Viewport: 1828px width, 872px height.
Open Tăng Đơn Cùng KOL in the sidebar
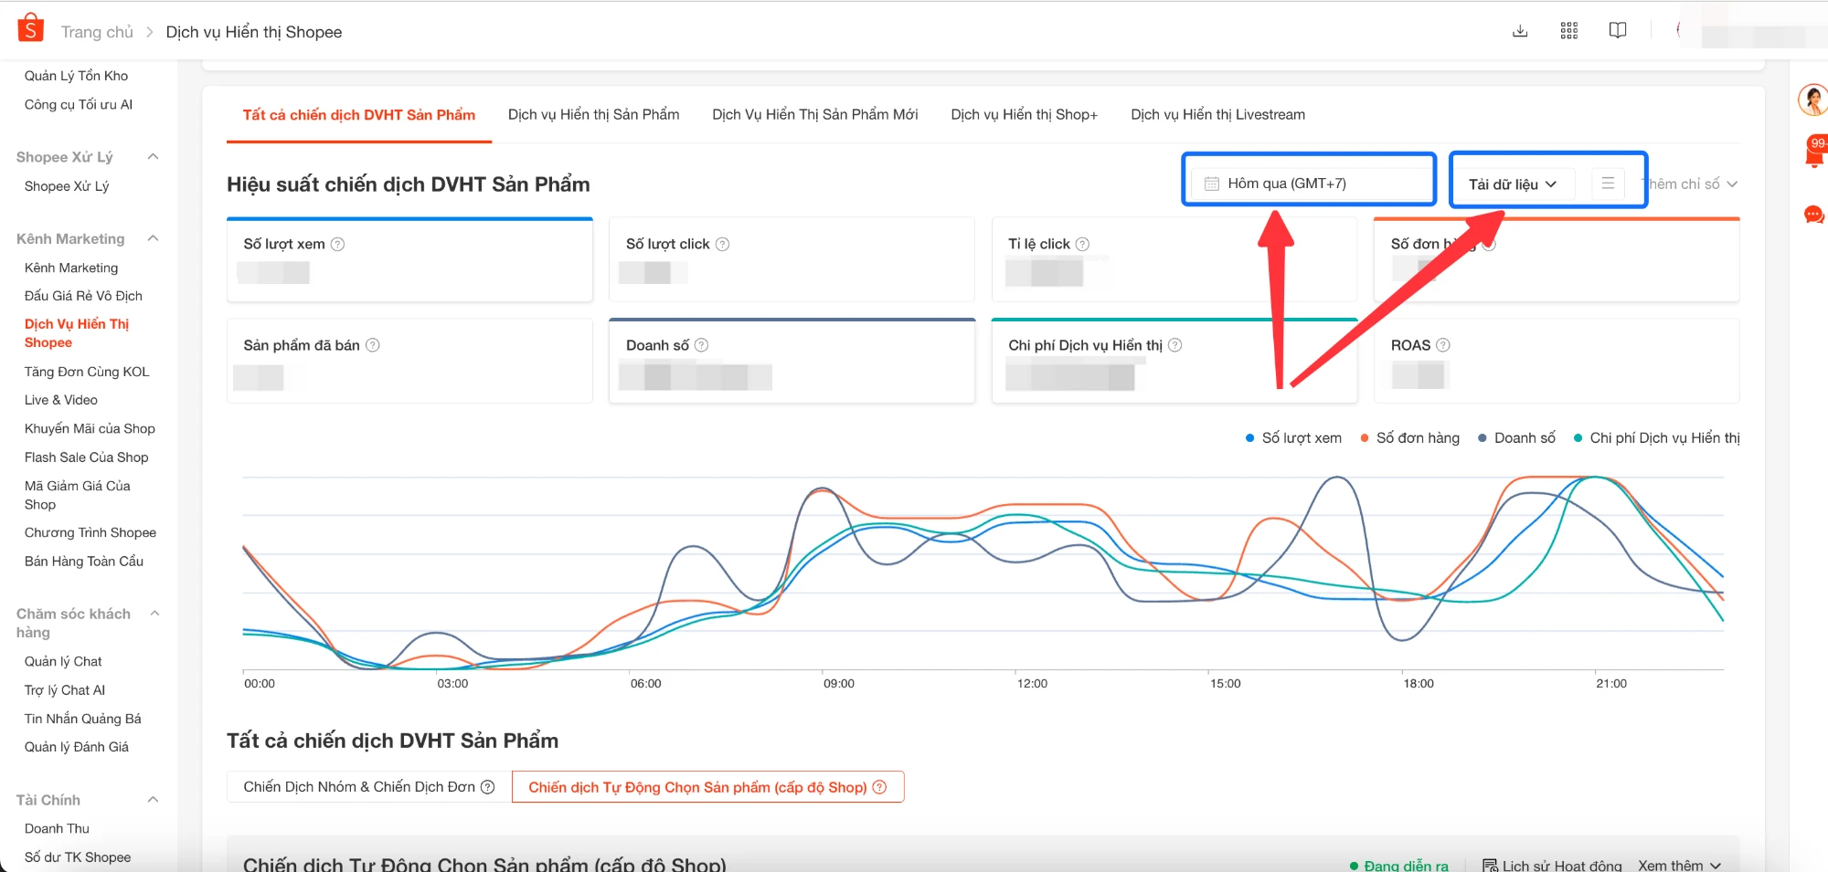coord(87,372)
